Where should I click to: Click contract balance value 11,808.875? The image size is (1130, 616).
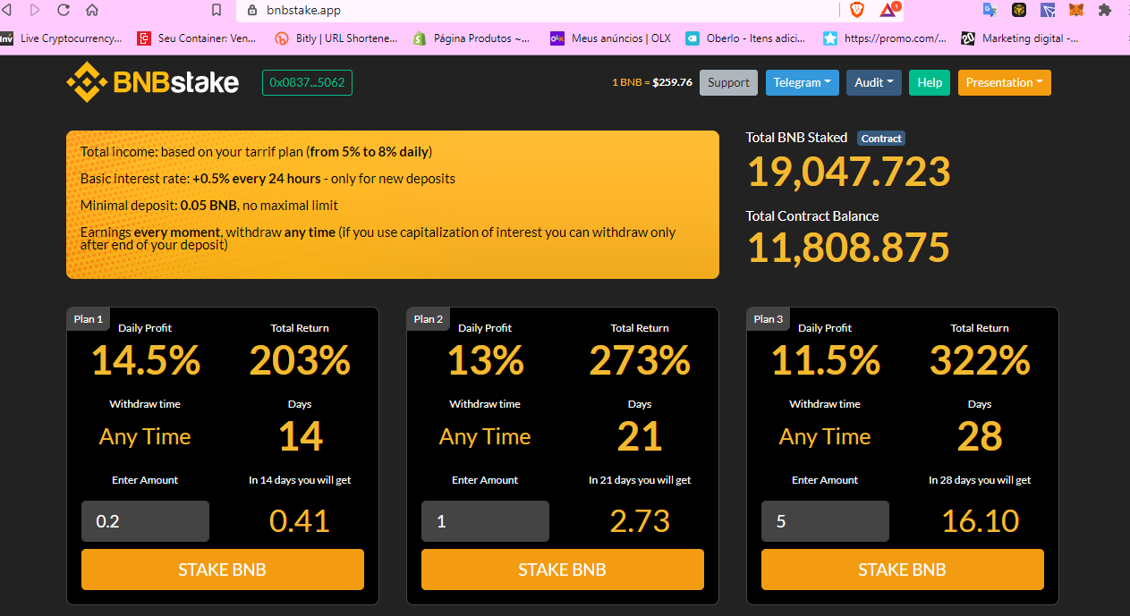pyautogui.click(x=848, y=248)
